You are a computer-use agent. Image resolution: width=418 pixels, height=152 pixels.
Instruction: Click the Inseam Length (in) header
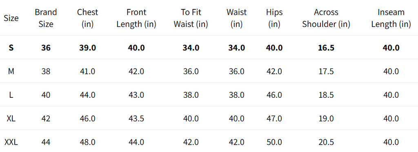click(391, 18)
